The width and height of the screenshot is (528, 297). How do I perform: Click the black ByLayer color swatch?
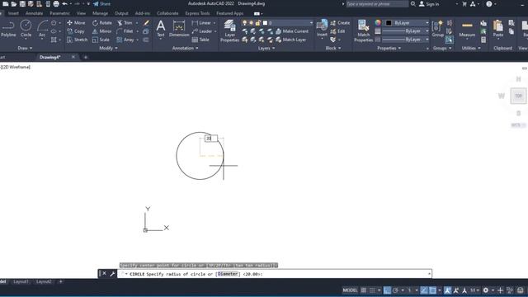389,22
